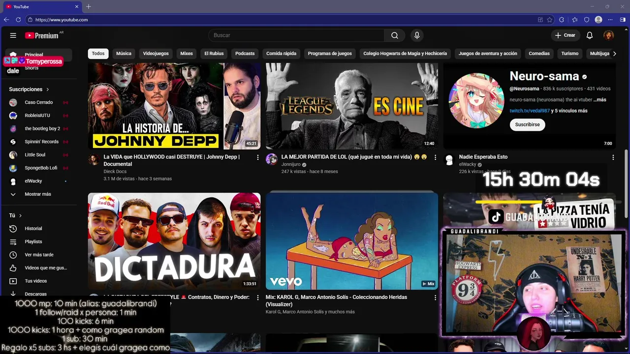630x354 pixels.
Task: Reload the page in the browser
Action: [18, 20]
